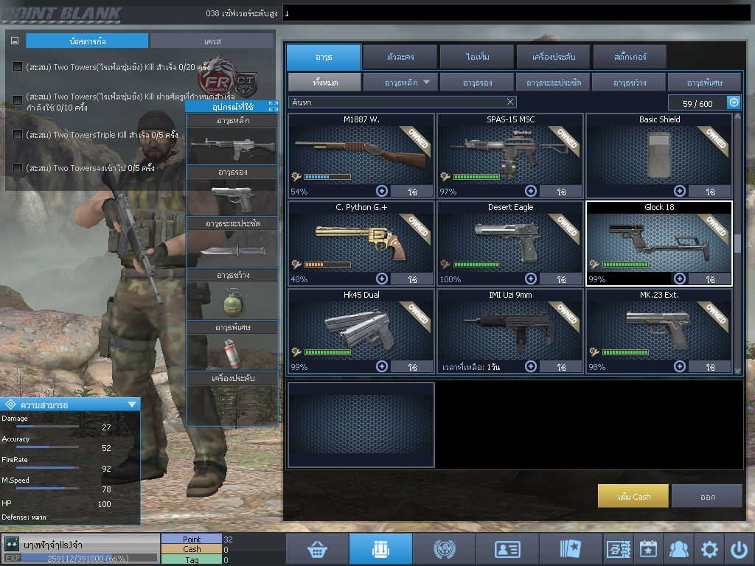Tick checkbox for Two Towers Triple Kill mission
This screenshot has height=566, width=755.
point(18,134)
